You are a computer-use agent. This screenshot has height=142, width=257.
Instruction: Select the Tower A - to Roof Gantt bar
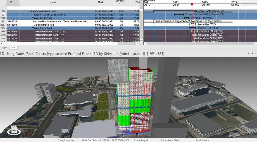tap(192, 28)
